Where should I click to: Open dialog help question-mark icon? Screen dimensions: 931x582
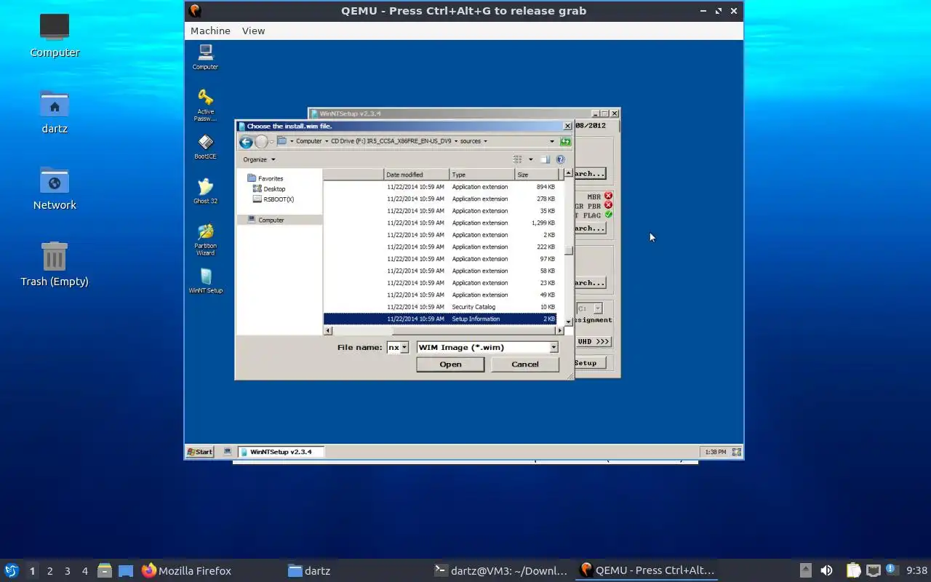pyautogui.click(x=560, y=159)
